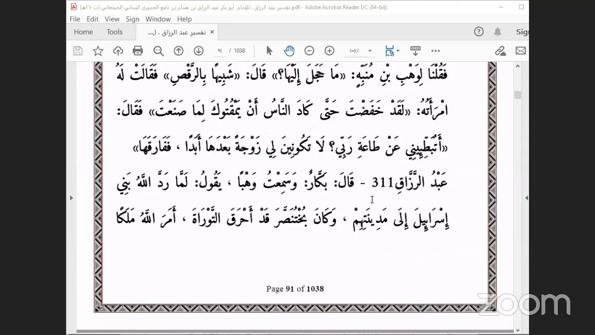This screenshot has width=595, height=335.
Task: Open the Help question mark icon
Action: click(x=479, y=32)
